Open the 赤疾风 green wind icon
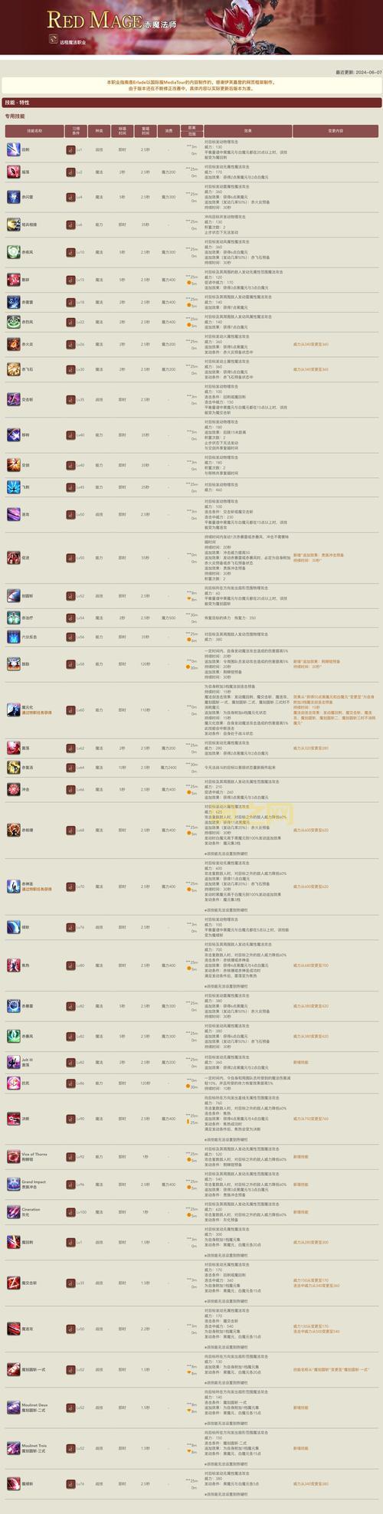Viewport: 383px width, 1514px height. (x=14, y=251)
